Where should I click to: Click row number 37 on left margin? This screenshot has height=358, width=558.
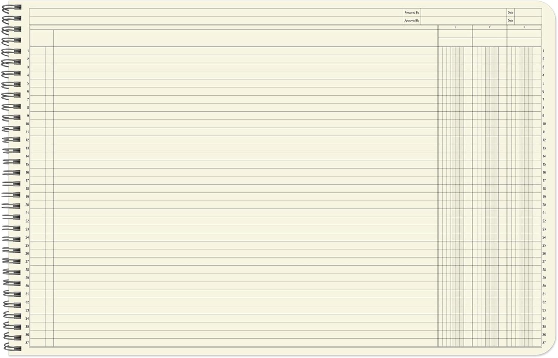[27, 343]
